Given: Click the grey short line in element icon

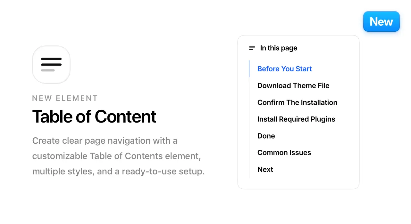Looking at the screenshot, I should click(x=48, y=70).
